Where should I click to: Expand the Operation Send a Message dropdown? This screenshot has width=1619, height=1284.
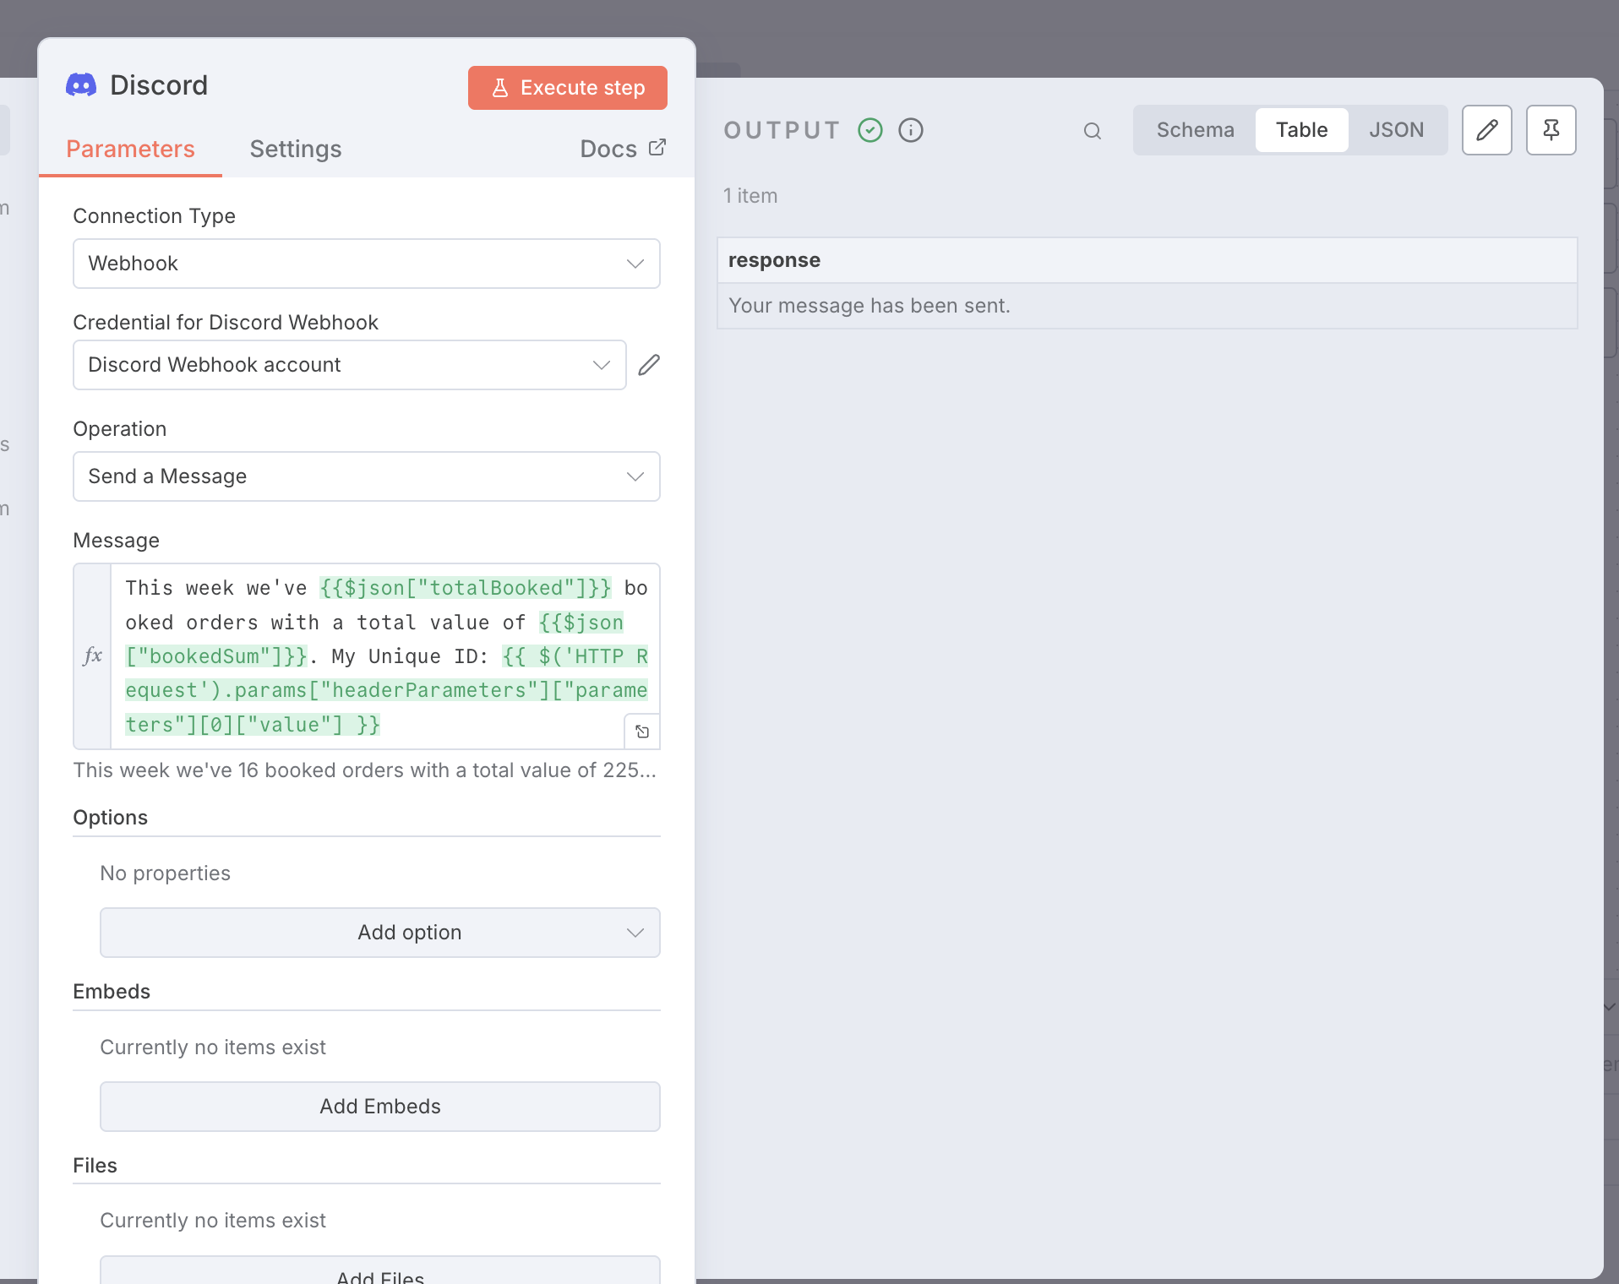367,476
